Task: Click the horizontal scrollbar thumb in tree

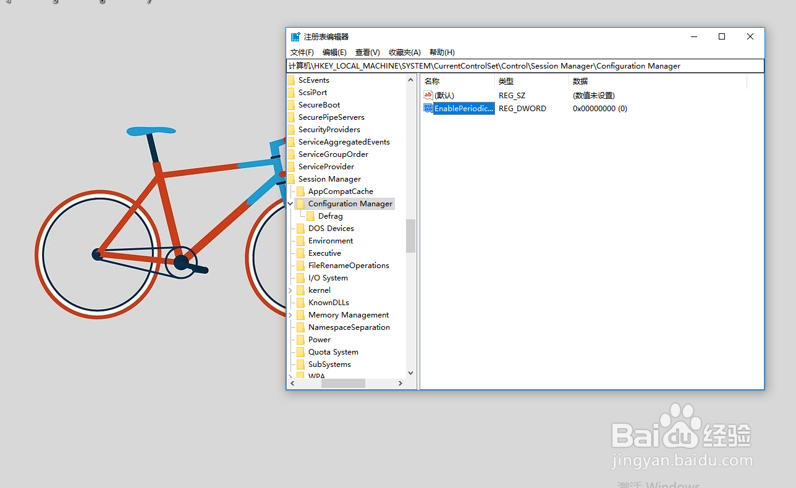Action: 343,384
